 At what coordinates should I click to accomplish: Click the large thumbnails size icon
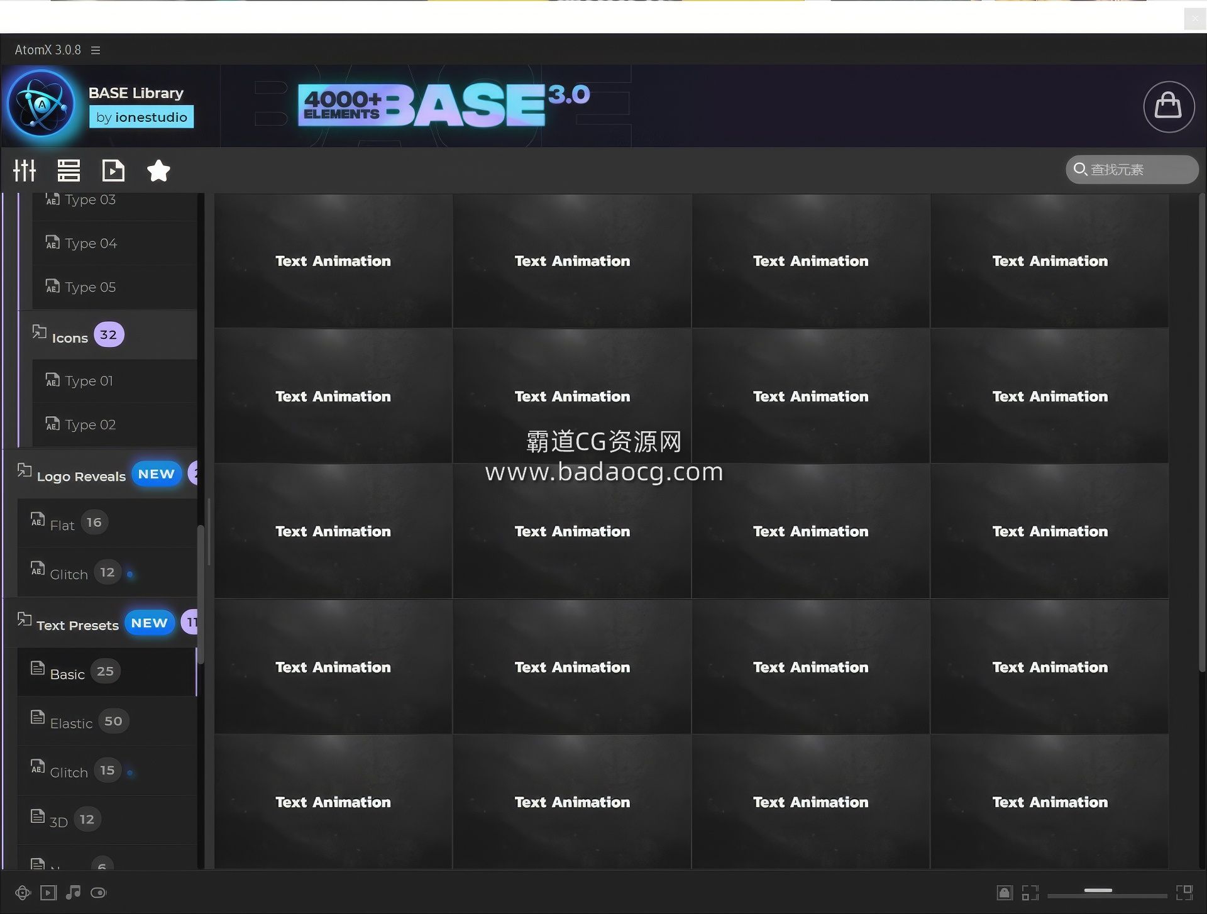[1184, 893]
